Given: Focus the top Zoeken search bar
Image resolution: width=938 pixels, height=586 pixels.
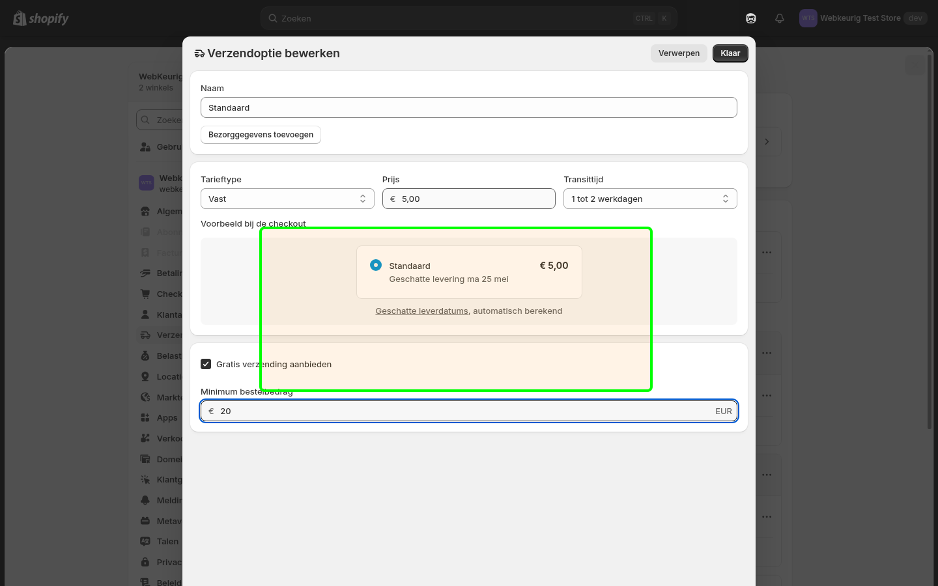Looking at the screenshot, I should 469,18.
